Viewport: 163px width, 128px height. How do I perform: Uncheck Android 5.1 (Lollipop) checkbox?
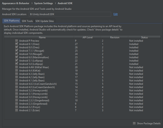coord(17,60)
